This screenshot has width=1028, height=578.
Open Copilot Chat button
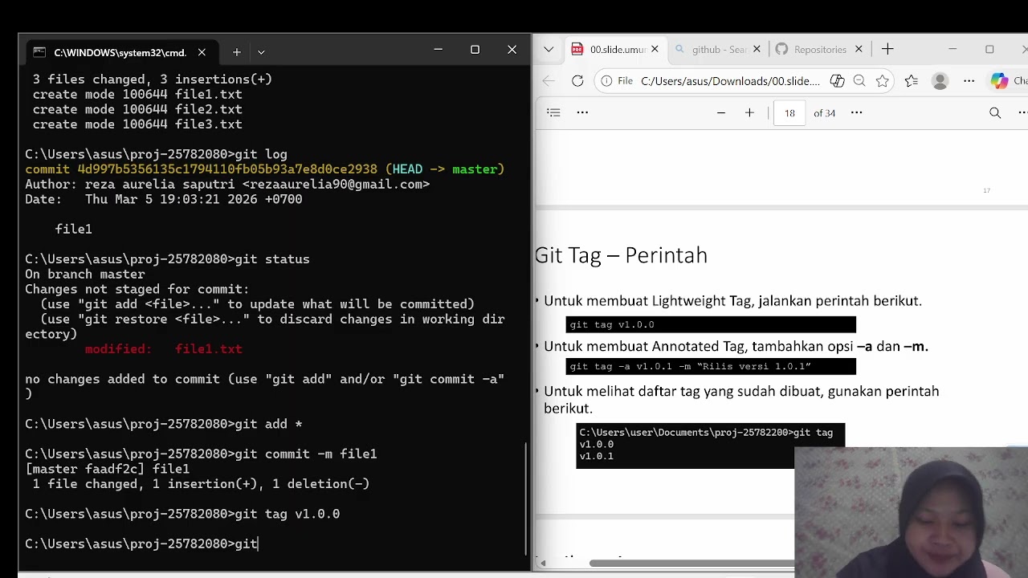[1008, 81]
